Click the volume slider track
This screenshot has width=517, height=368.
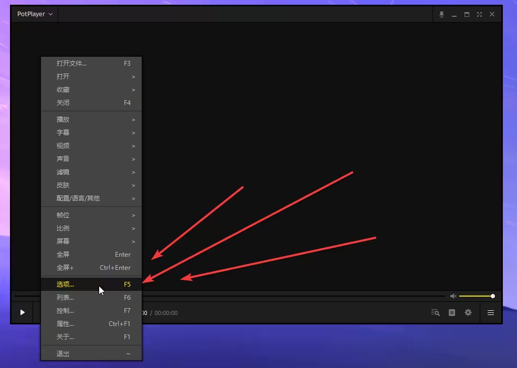(476, 296)
